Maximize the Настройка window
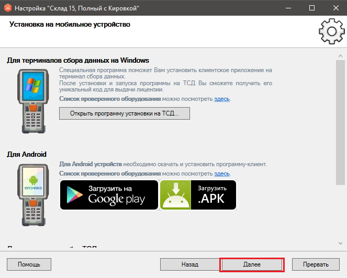 [x=312, y=8]
